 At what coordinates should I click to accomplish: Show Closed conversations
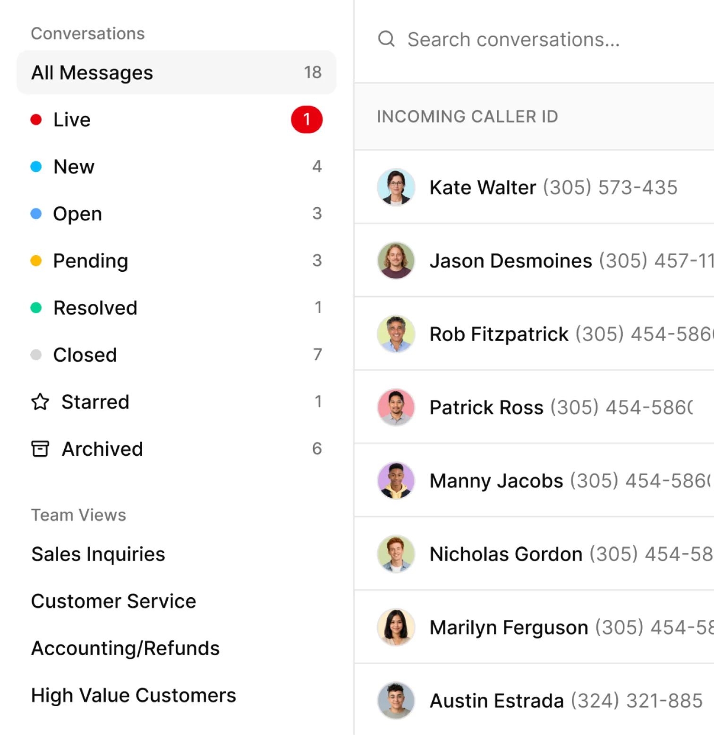pyautogui.click(x=177, y=355)
